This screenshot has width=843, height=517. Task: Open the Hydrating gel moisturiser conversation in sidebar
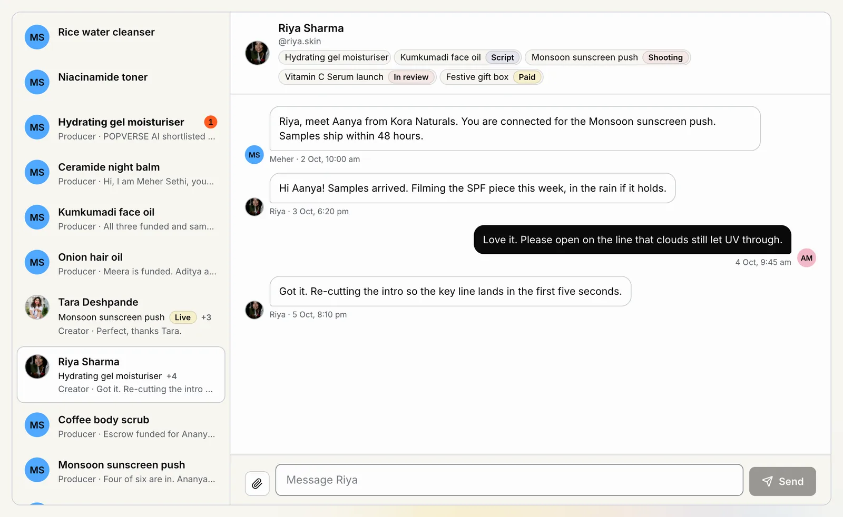121,128
